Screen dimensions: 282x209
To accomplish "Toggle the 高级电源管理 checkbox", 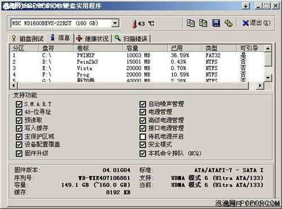I will (143, 120).
